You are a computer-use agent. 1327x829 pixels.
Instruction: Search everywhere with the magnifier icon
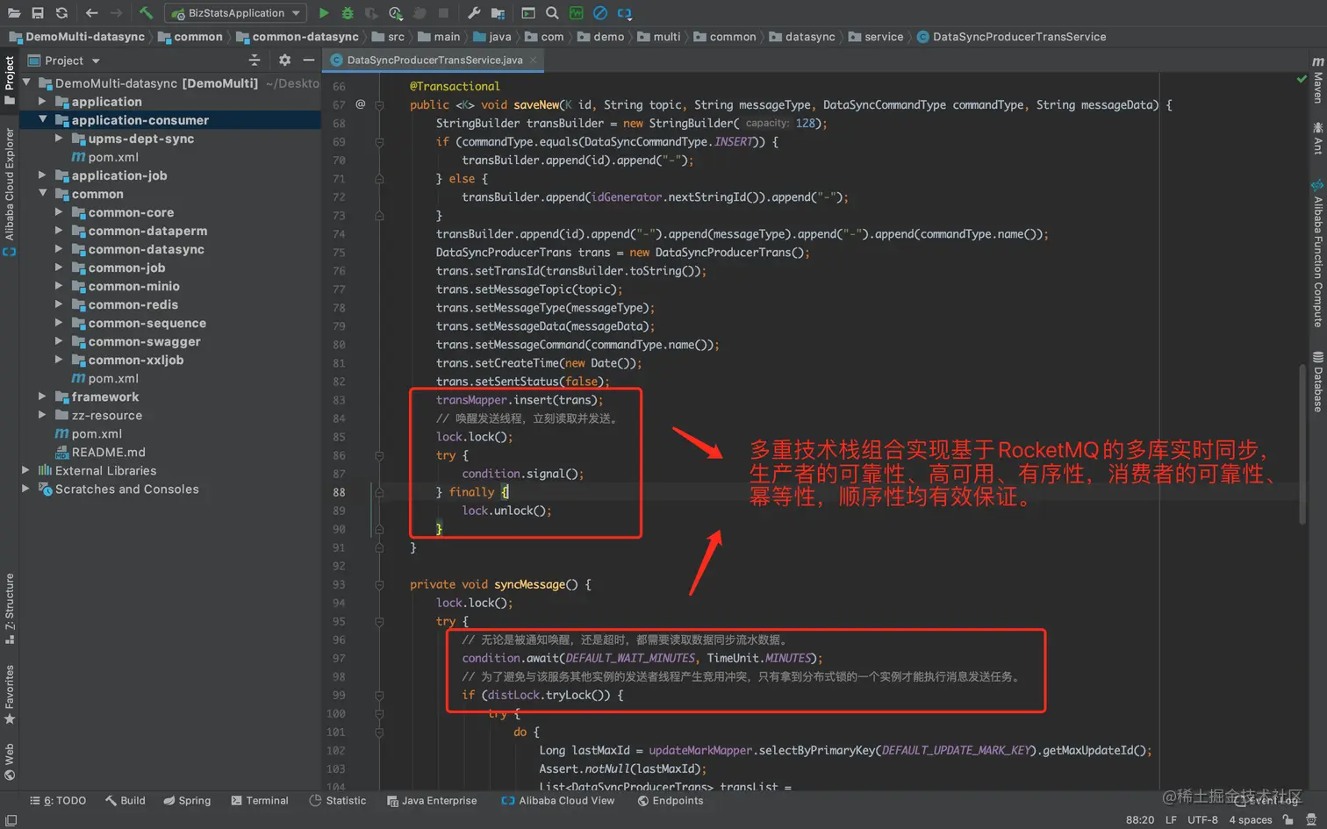tap(552, 13)
